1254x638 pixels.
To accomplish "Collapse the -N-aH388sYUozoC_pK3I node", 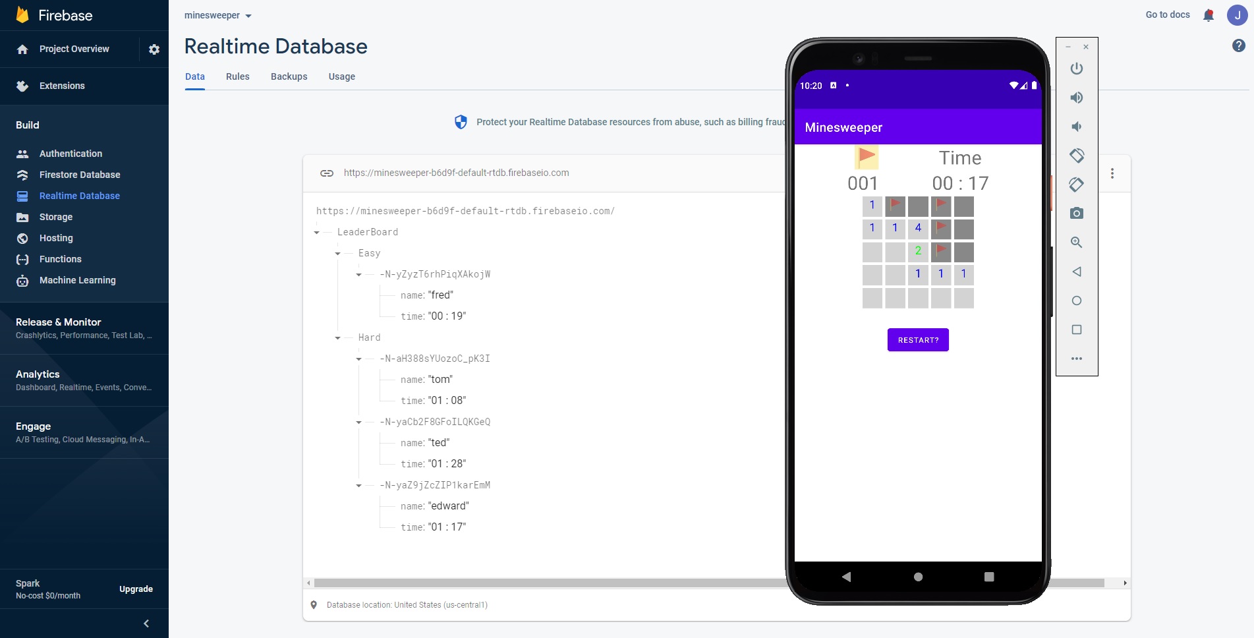I will coord(359,359).
